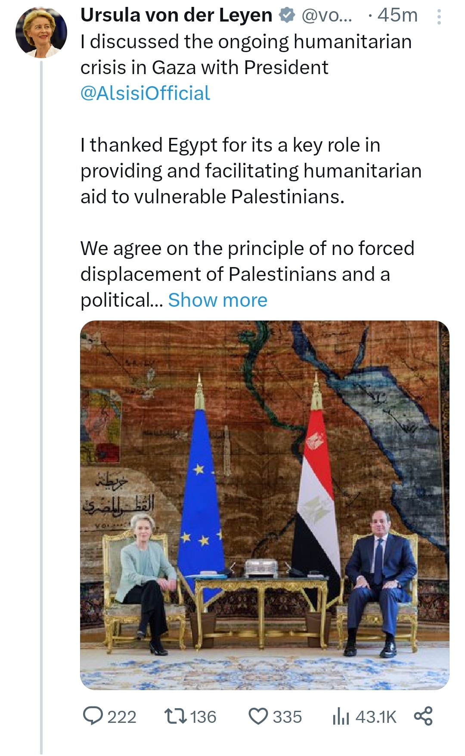This screenshot has height=756, width=465.
Task: Open the author's profile picture
Action: (x=41, y=33)
